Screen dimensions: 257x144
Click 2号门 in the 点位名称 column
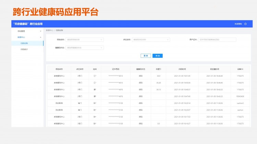point(80,96)
